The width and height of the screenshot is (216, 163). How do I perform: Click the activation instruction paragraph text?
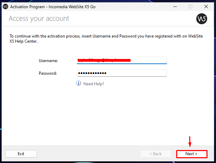point(106,39)
